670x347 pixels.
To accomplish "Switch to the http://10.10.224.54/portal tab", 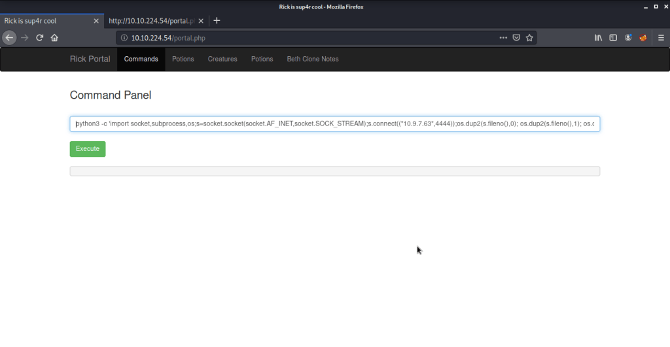I will point(152,20).
